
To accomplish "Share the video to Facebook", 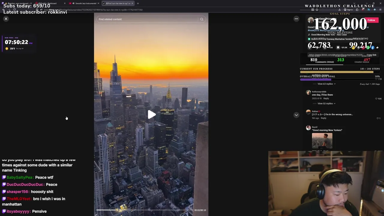I will pyautogui.click(x=373, y=47).
